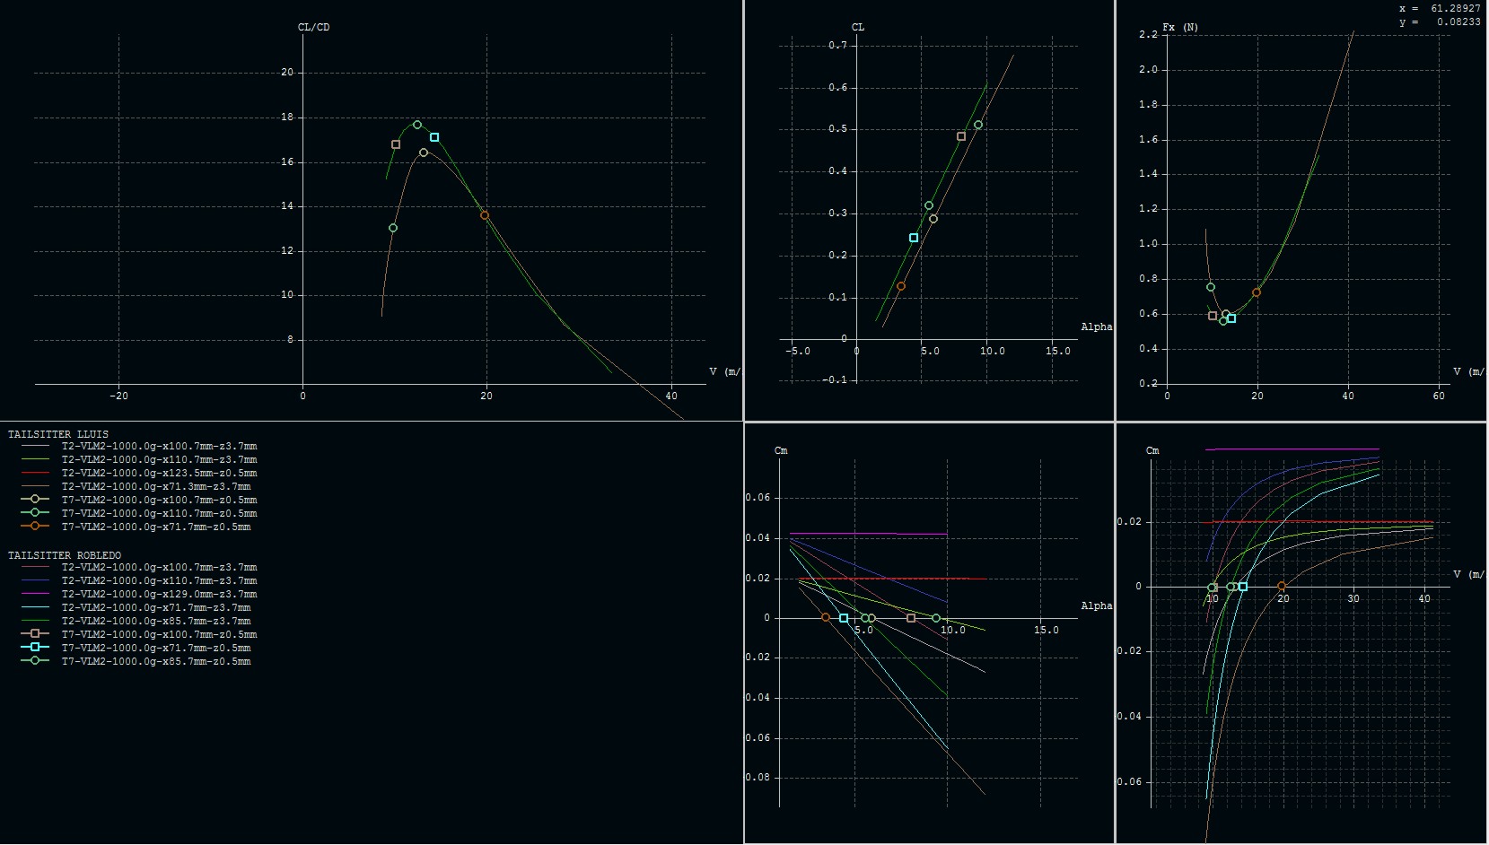The width and height of the screenshot is (1489, 845).
Task: Select the TAILSITTER LLUIS legend heading
Action: pyautogui.click(x=58, y=434)
